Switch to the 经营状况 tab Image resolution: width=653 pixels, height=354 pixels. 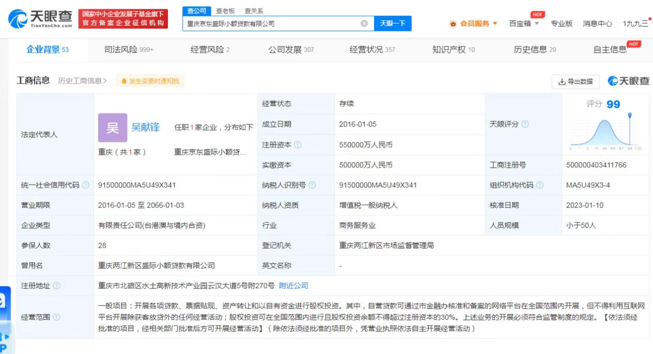click(x=372, y=50)
